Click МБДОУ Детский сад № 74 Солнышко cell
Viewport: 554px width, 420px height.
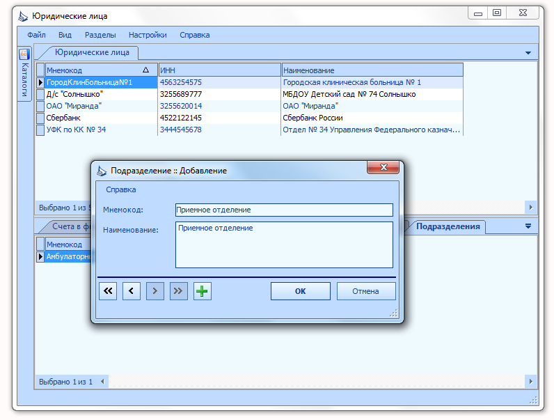(372, 94)
